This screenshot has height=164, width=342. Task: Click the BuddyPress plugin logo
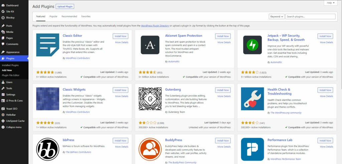click(150, 149)
